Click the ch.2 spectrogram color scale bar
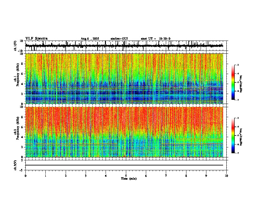 [x=233, y=136]
